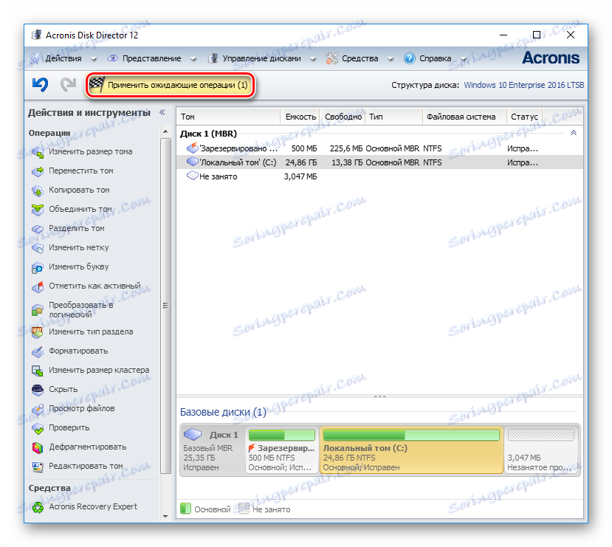
Task: Select the Изменить метку icon
Action: tap(38, 248)
